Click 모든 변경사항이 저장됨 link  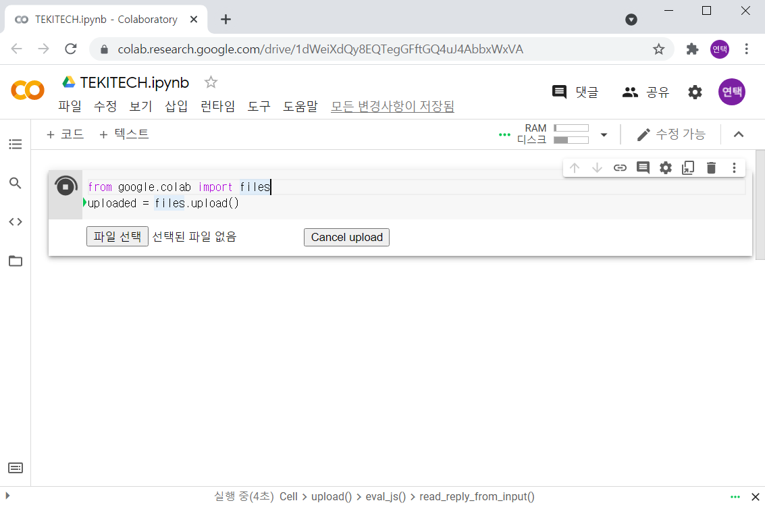pyautogui.click(x=392, y=106)
